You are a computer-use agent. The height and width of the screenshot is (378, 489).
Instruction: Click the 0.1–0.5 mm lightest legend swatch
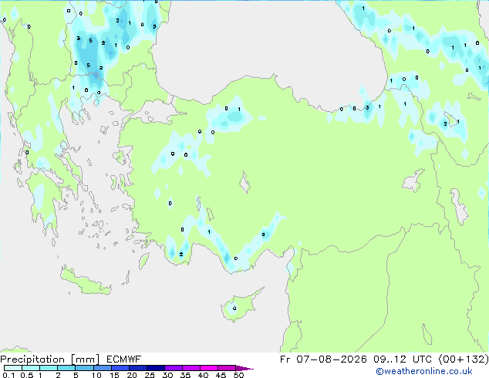click(x=13, y=368)
